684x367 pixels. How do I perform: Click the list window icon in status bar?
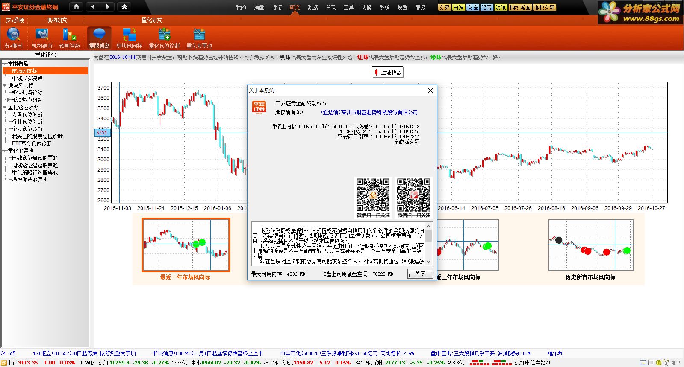tap(651, 363)
